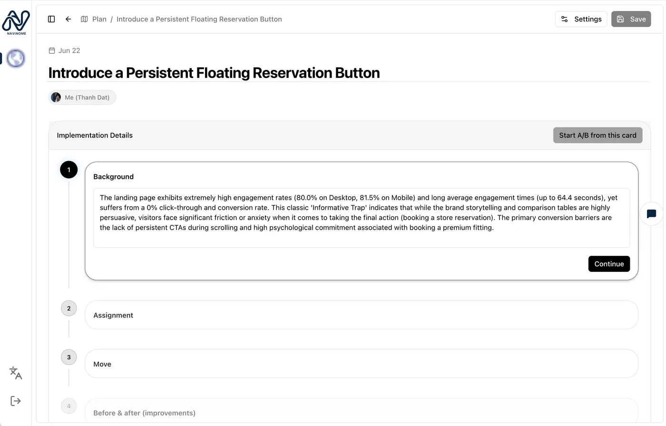Start A/B from this card
Image resolution: width=666 pixels, height=426 pixels.
(x=597, y=135)
